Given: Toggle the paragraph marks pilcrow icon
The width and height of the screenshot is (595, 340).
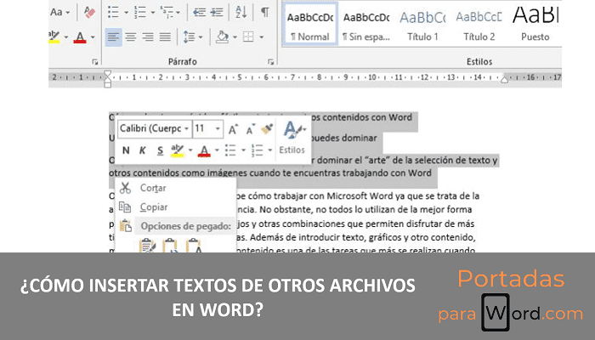Looking at the screenshot, I should [265, 12].
